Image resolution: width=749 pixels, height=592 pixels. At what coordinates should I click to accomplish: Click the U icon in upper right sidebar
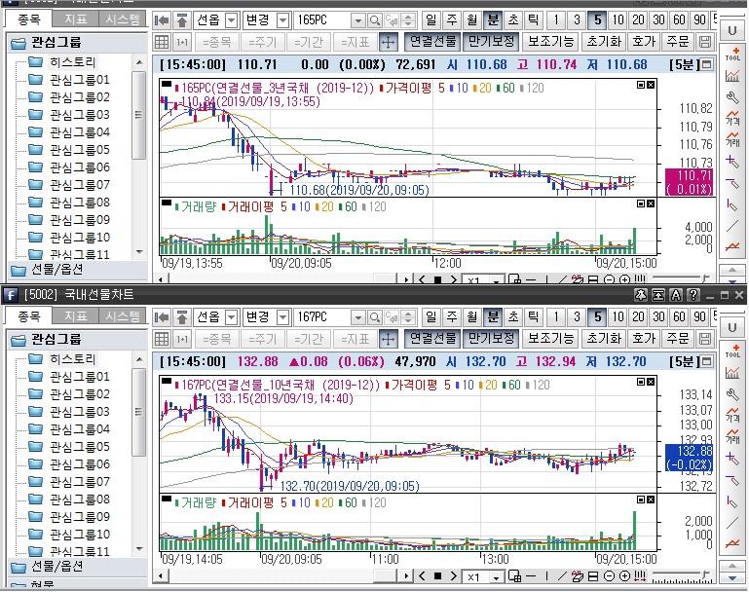click(x=732, y=31)
